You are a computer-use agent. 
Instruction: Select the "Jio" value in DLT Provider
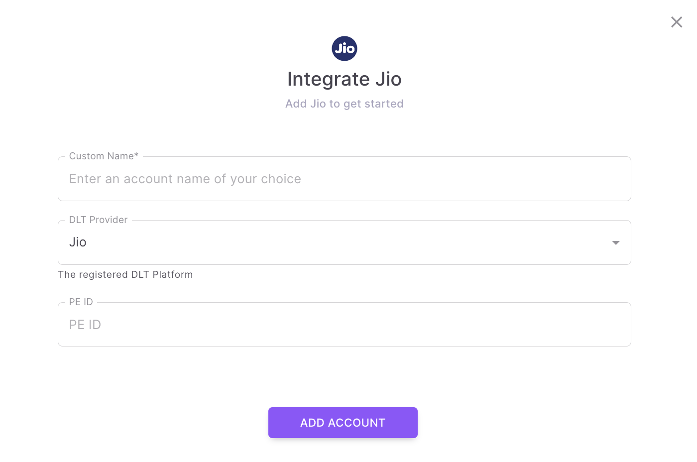point(78,242)
